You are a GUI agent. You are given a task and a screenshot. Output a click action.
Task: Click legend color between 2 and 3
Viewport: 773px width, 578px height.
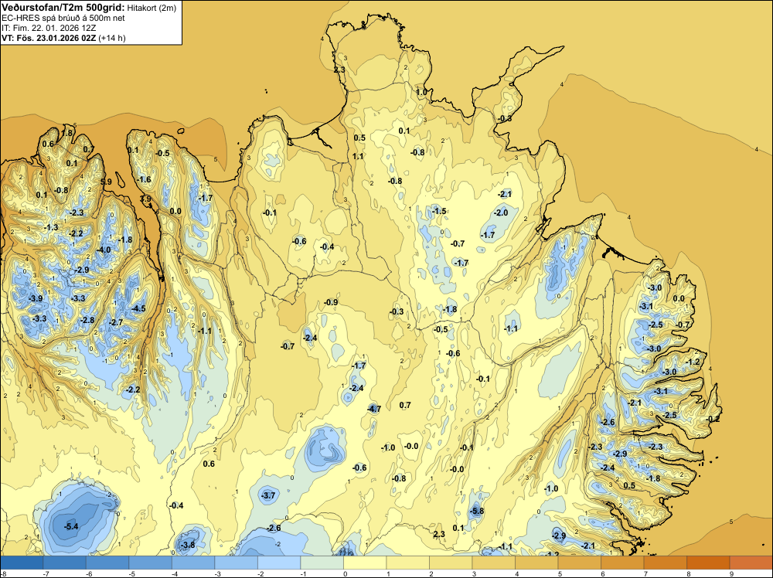pyautogui.click(x=451, y=563)
